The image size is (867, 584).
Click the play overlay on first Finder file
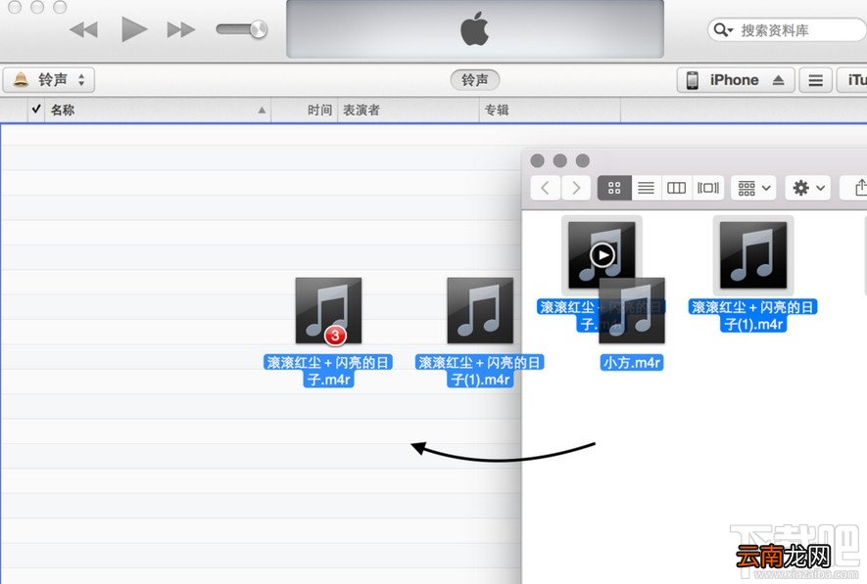(x=602, y=255)
